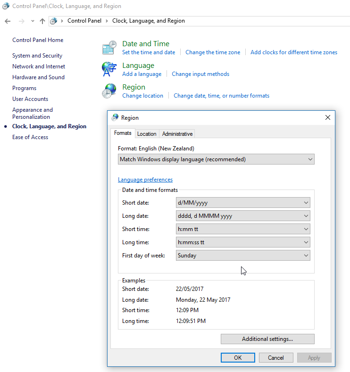
Task: Click the Region globe-clock icon in Control Panel
Action: pyautogui.click(x=109, y=91)
